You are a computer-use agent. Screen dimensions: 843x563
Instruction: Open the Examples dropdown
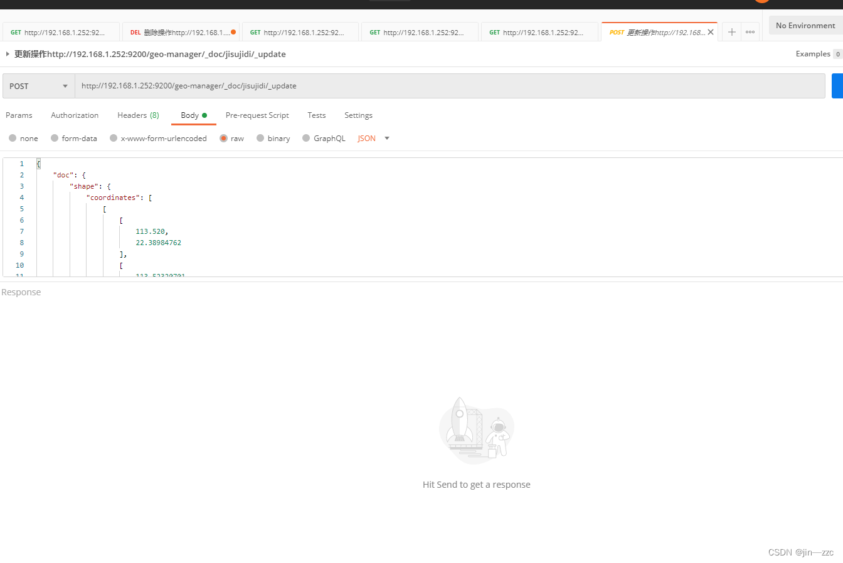pos(819,54)
